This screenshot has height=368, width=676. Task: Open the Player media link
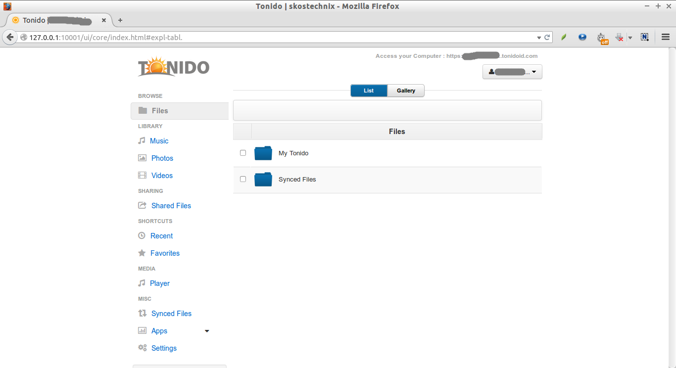click(160, 283)
